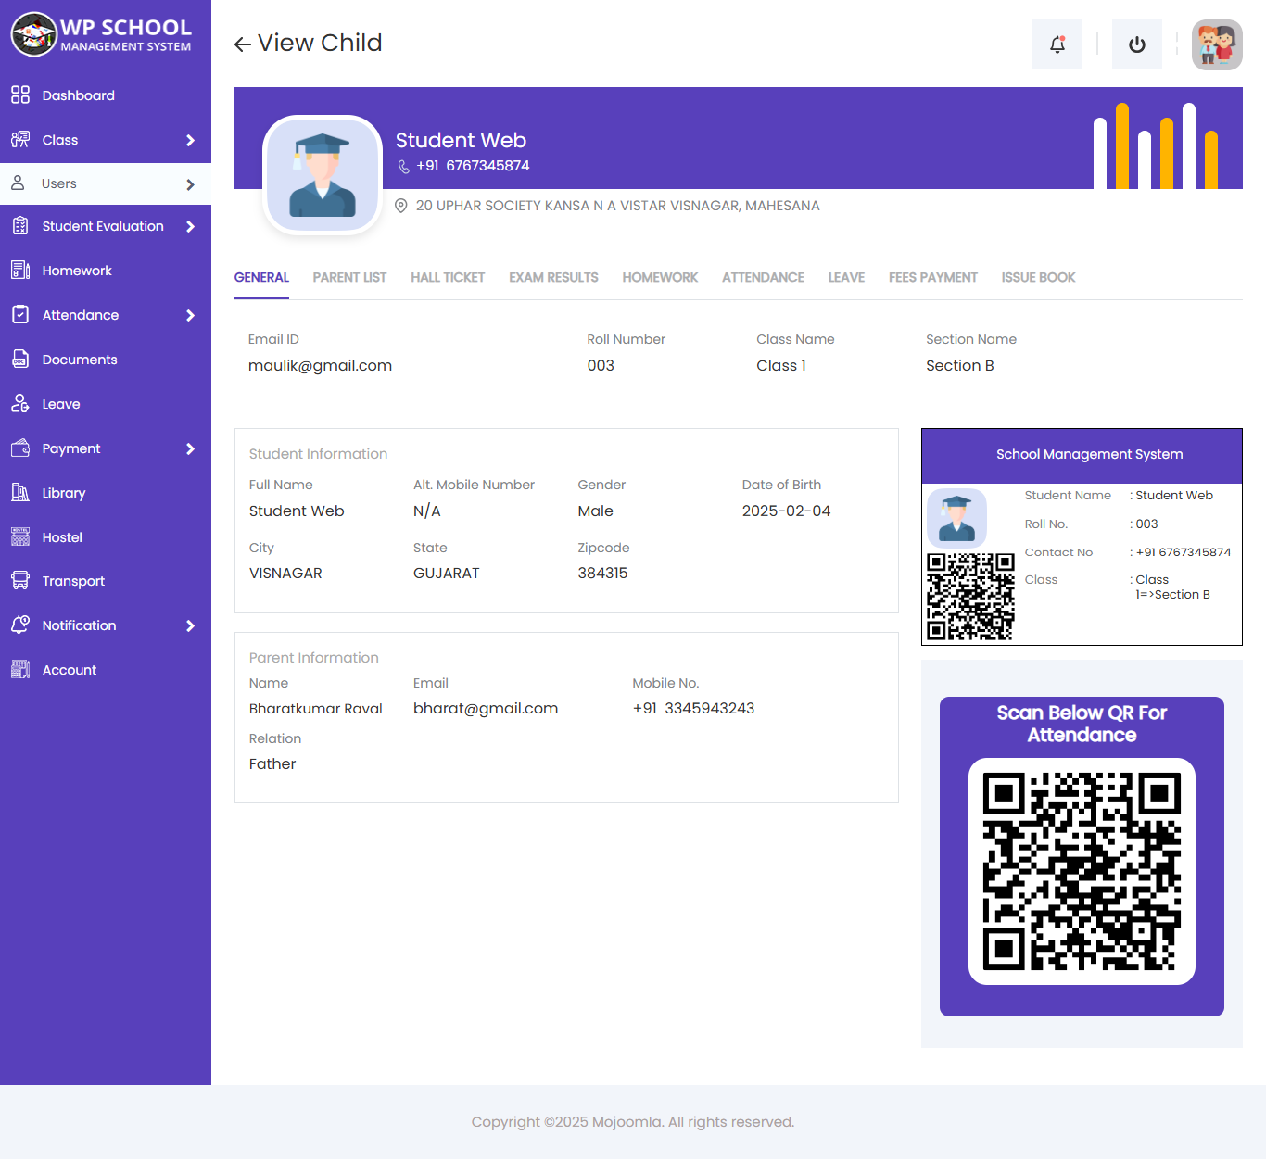
Task: Click the Leave sidebar icon
Action: (20, 404)
